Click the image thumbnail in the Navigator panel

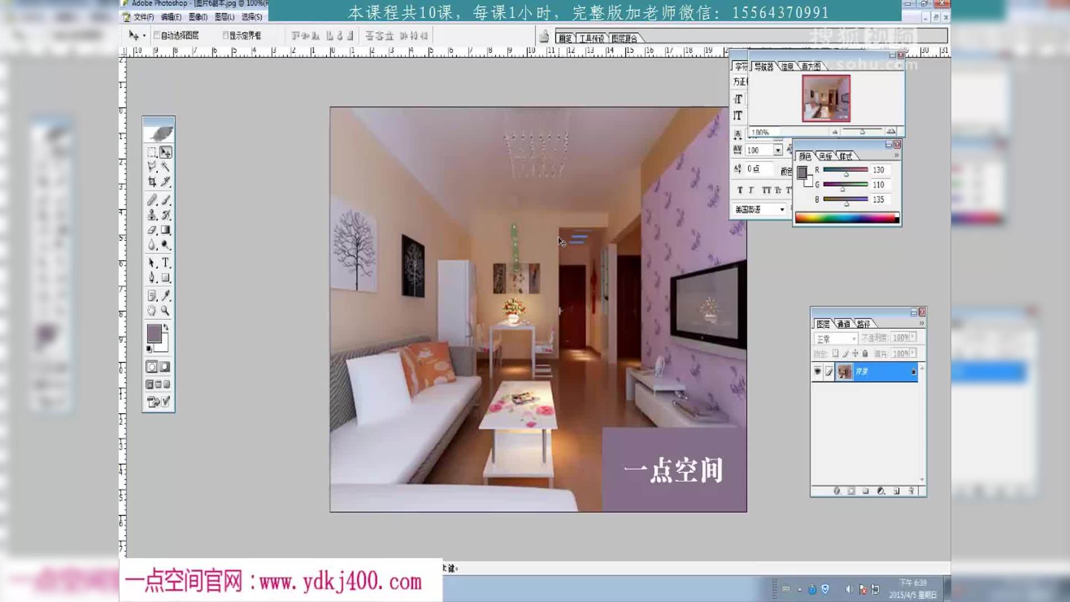tap(827, 98)
